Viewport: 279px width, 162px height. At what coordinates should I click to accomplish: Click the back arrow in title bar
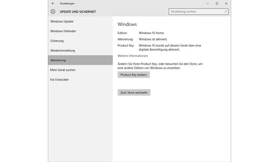(x=53, y=3)
